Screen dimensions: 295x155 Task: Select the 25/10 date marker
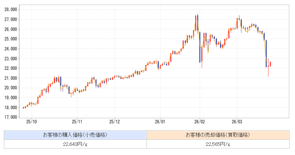pos(32,122)
